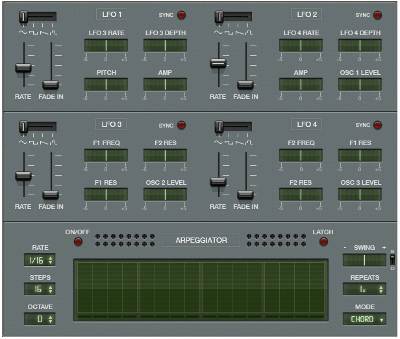400x339 pixels.
Task: Select sample-and-hold waveform icon in LFO 3
Action: [x=53, y=142]
